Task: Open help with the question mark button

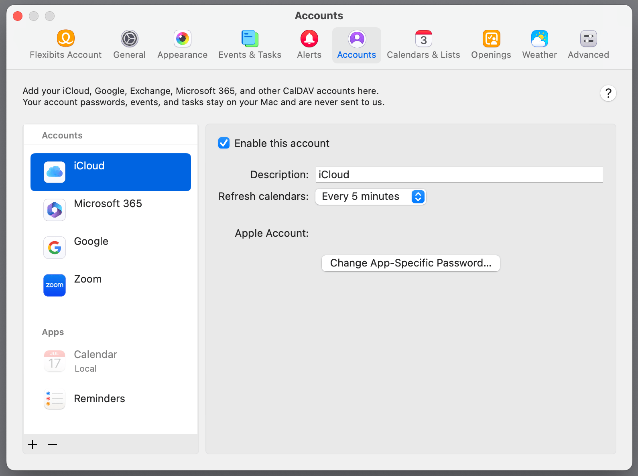Action: click(608, 93)
